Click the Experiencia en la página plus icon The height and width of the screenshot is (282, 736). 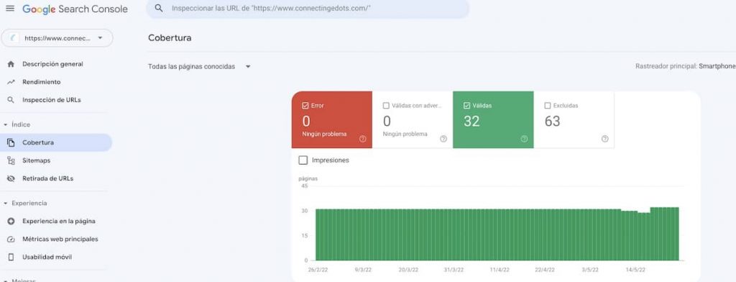click(11, 221)
